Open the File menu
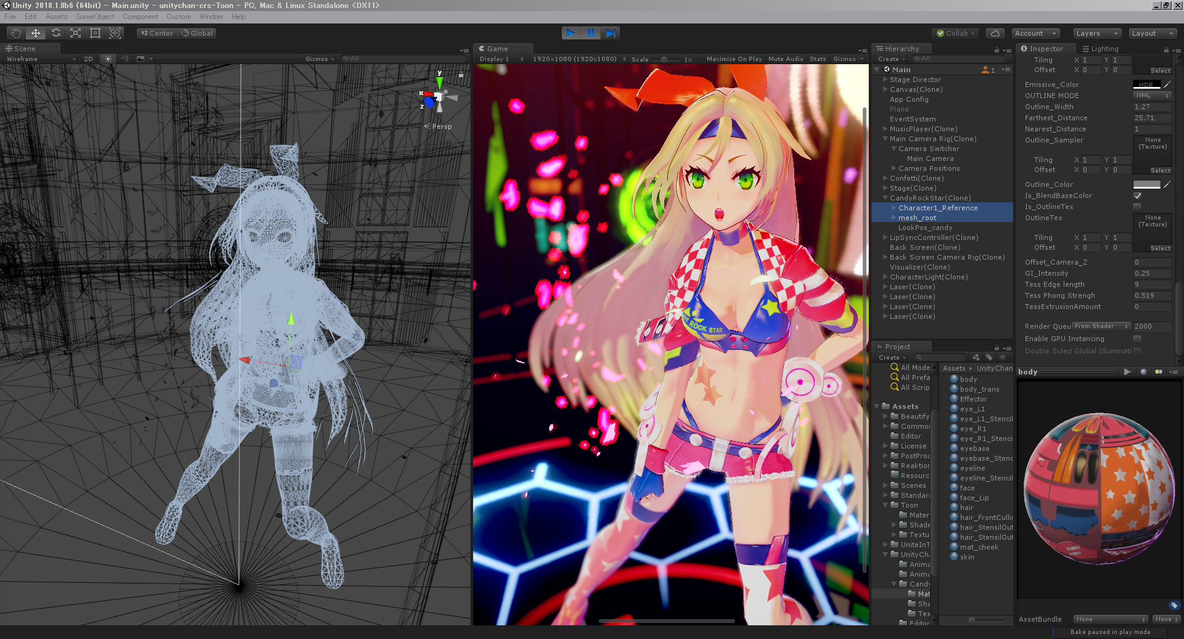This screenshot has width=1184, height=639. [x=10, y=17]
